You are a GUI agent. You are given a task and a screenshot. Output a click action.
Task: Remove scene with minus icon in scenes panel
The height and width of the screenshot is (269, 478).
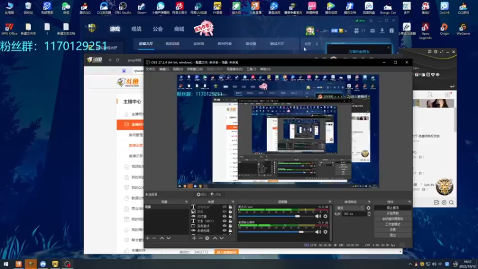click(154, 238)
